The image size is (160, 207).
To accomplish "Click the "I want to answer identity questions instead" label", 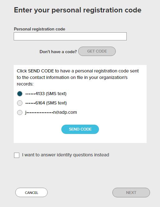I will point(66,155).
